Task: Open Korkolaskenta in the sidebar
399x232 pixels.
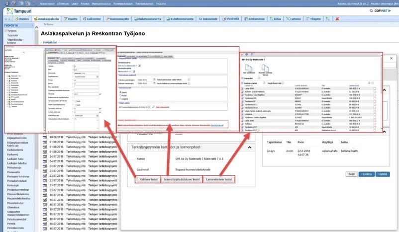Action: tap(15, 150)
